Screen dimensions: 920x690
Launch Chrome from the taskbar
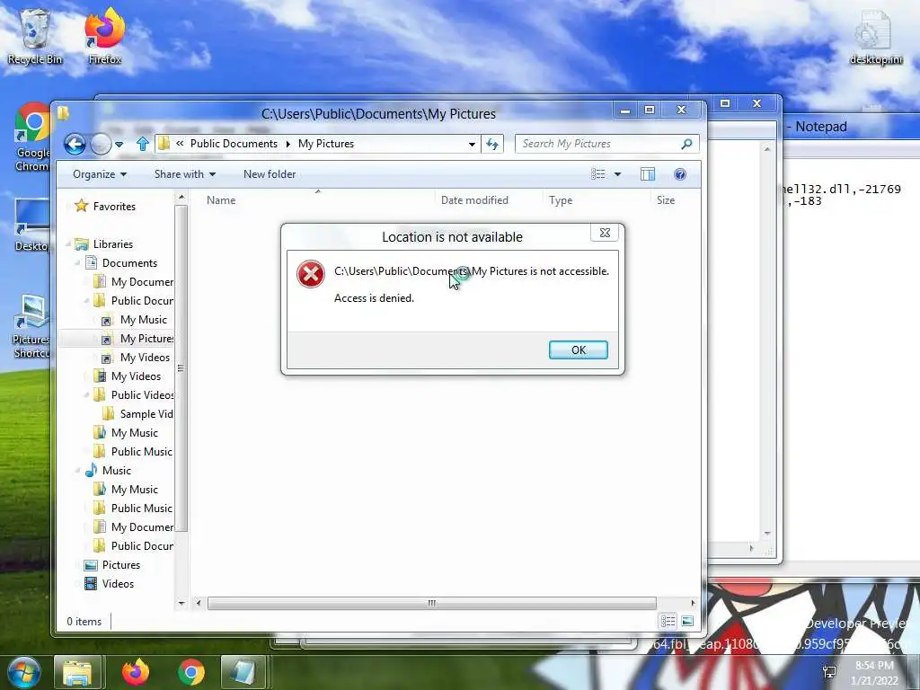coord(191,672)
